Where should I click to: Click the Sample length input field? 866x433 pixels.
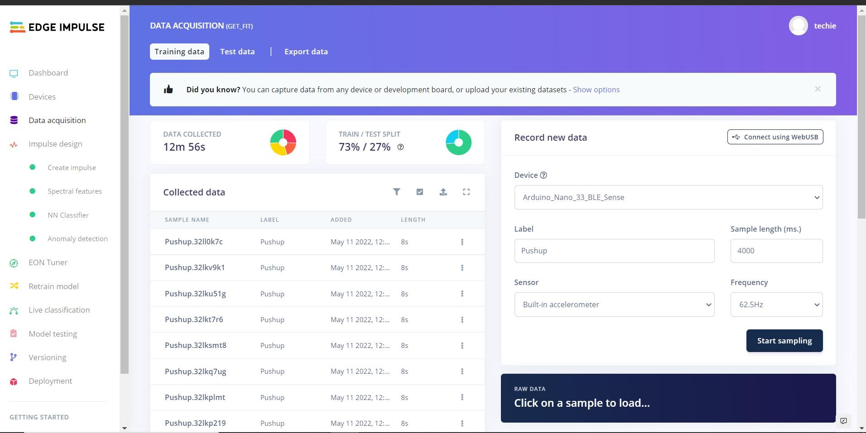[x=776, y=251]
